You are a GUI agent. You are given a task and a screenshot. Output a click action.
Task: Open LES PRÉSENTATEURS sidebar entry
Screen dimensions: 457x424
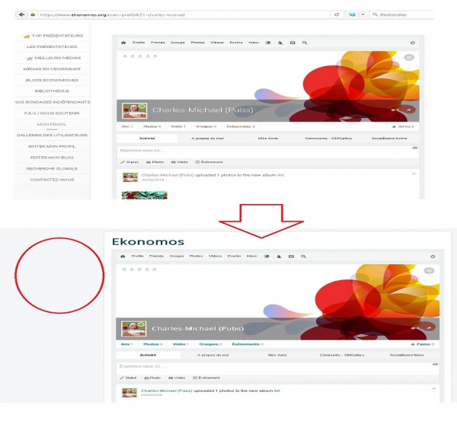pyautogui.click(x=53, y=46)
